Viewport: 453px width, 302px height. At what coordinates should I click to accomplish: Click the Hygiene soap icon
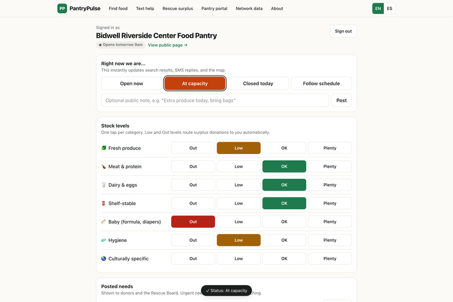pos(104,240)
